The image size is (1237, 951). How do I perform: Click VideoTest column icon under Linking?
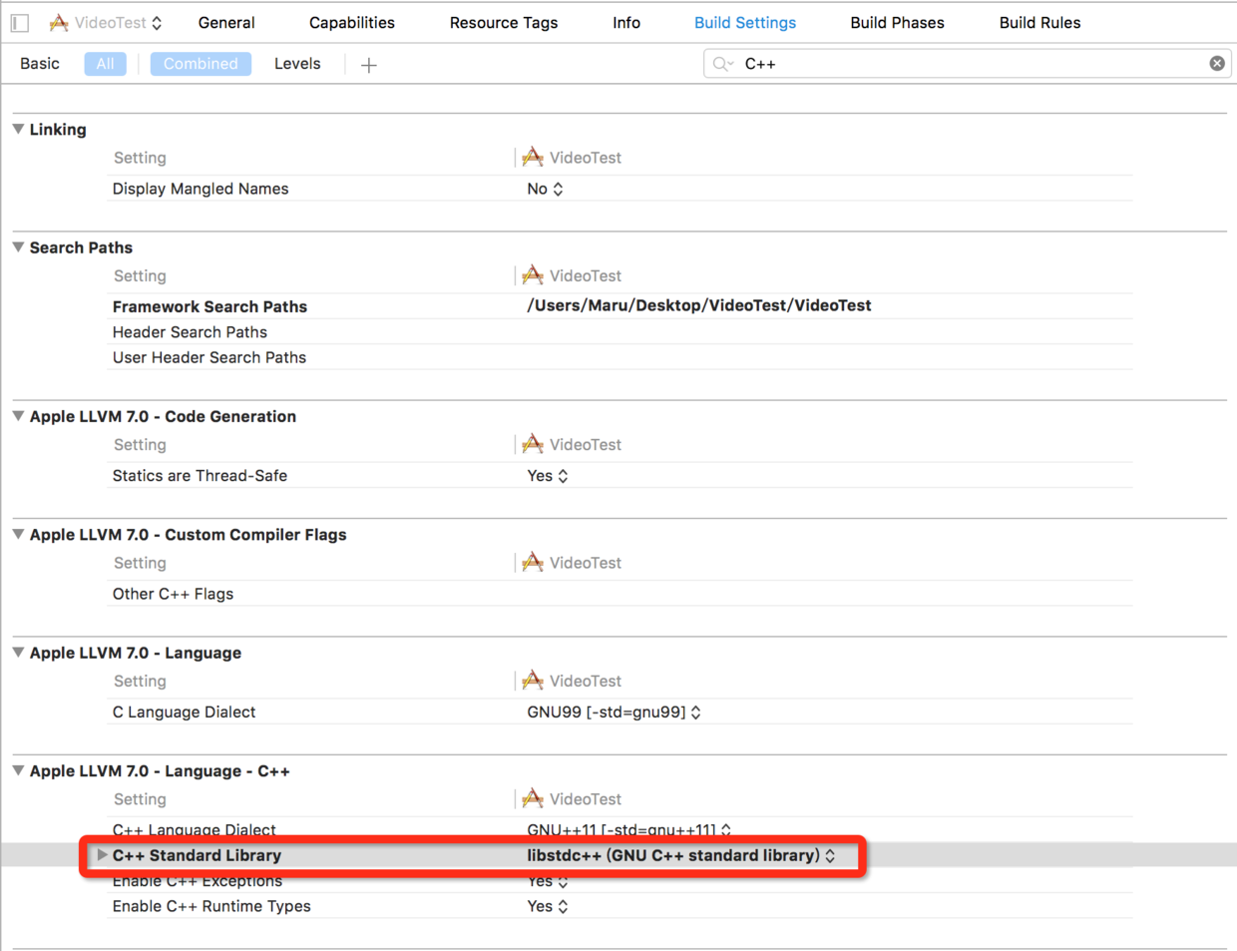[x=533, y=158]
